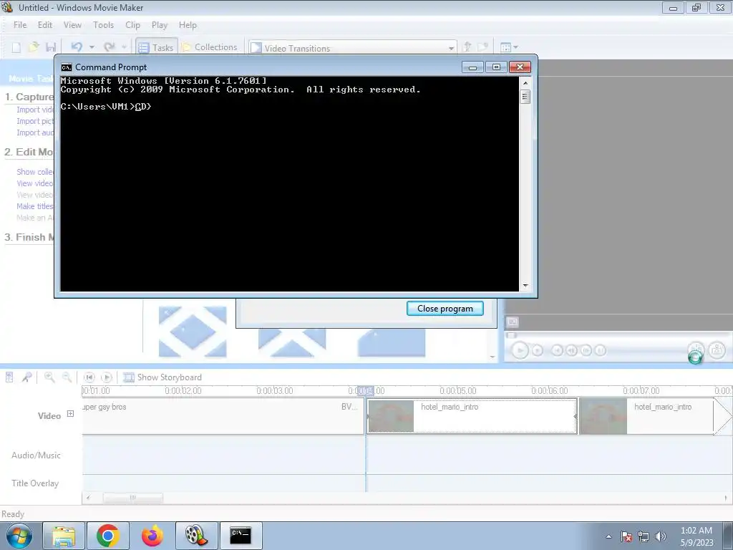Image resolution: width=733 pixels, height=550 pixels.
Task: Click the Split clip button in preview monitor
Action: point(696,349)
